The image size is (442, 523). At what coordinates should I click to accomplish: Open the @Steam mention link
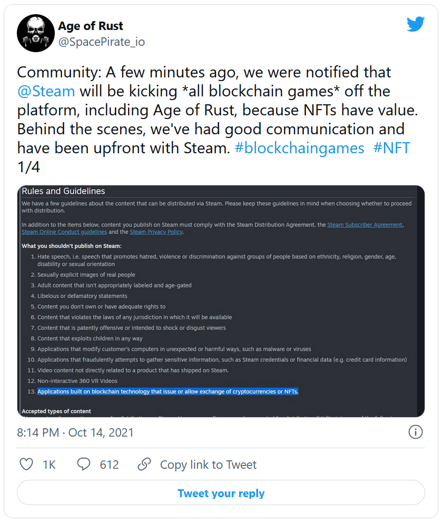(46, 91)
